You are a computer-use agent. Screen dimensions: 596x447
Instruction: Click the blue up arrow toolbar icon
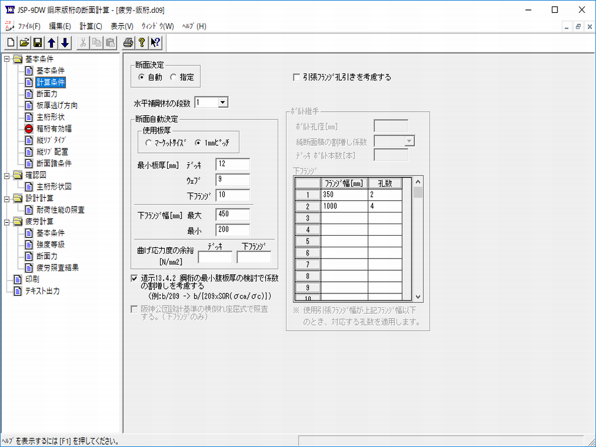coord(51,42)
